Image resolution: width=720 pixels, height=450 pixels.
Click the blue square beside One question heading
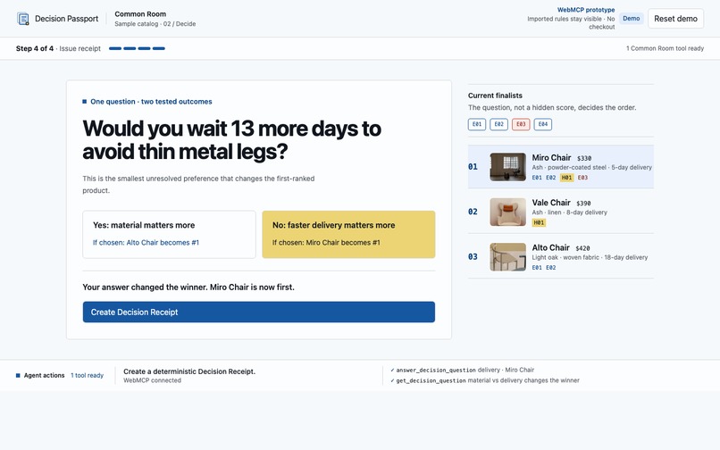pyautogui.click(x=85, y=102)
